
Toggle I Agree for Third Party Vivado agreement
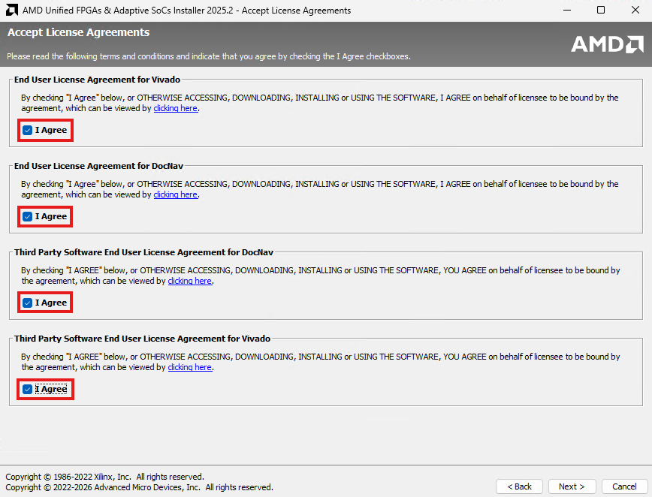tap(28, 390)
